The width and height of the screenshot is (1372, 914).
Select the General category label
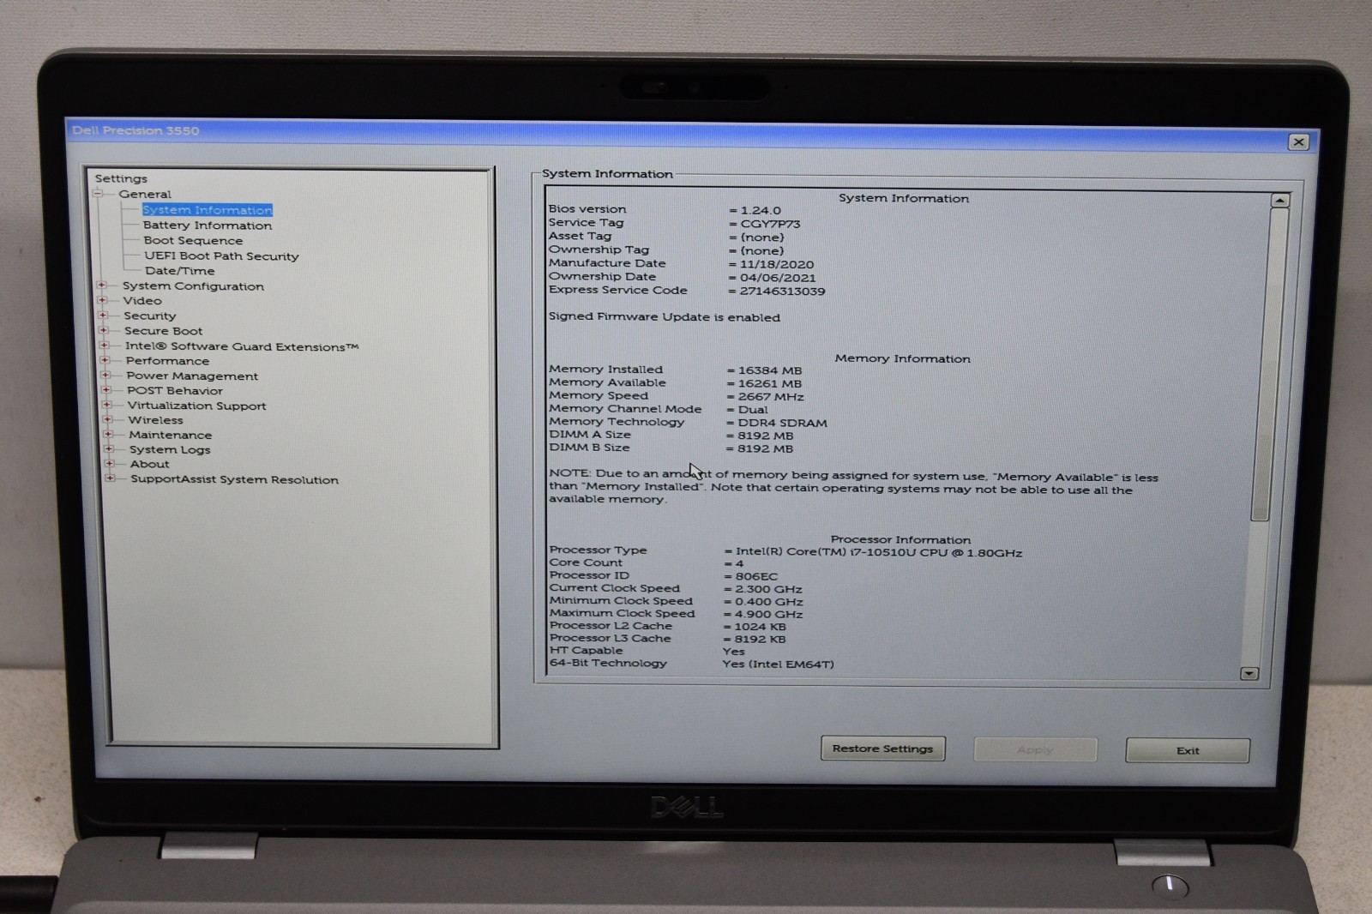point(145,195)
